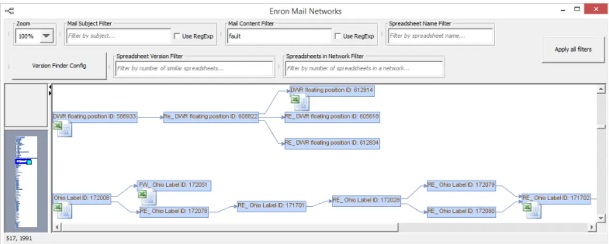Viewport: 609px width, 244px height.
Task: Maximize the Enron Mail Networks window
Action: tap(577, 9)
